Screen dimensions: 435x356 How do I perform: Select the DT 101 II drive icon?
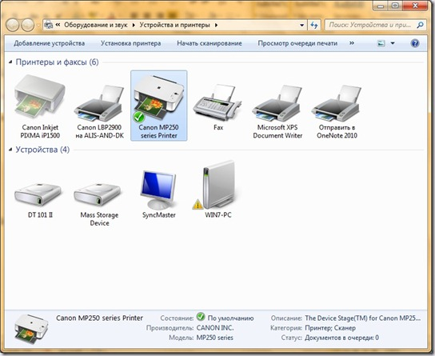coord(38,194)
